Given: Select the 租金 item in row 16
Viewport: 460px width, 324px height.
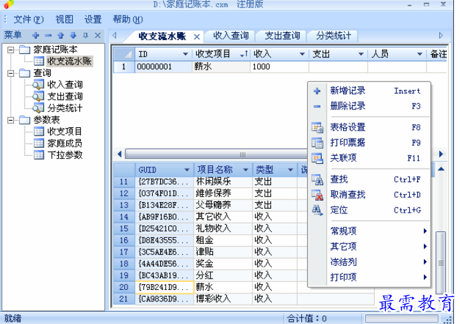Looking at the screenshot, I should tap(223, 240).
